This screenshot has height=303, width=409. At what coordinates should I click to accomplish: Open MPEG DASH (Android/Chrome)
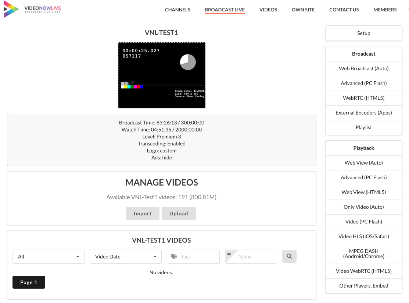(363, 254)
